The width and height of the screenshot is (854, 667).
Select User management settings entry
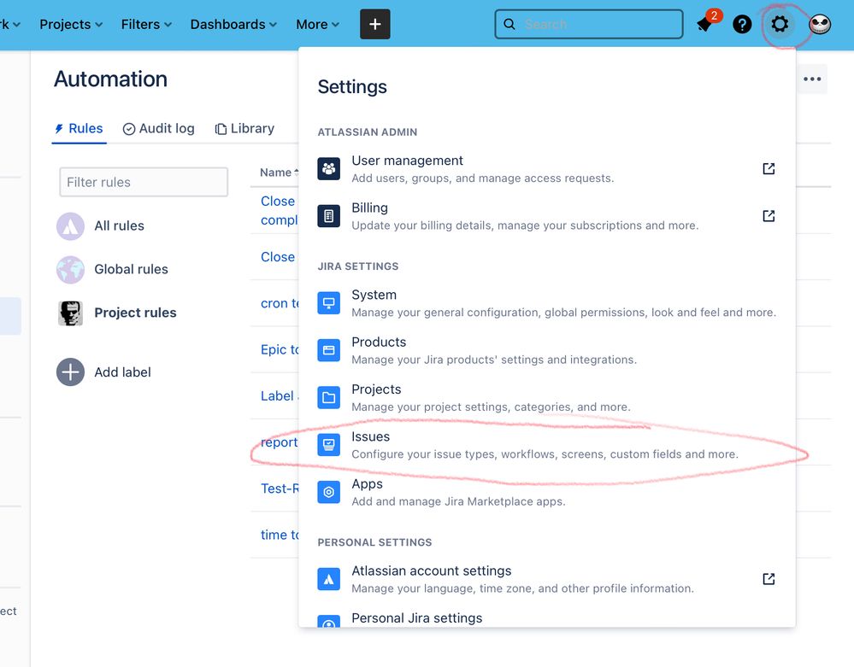pos(546,168)
